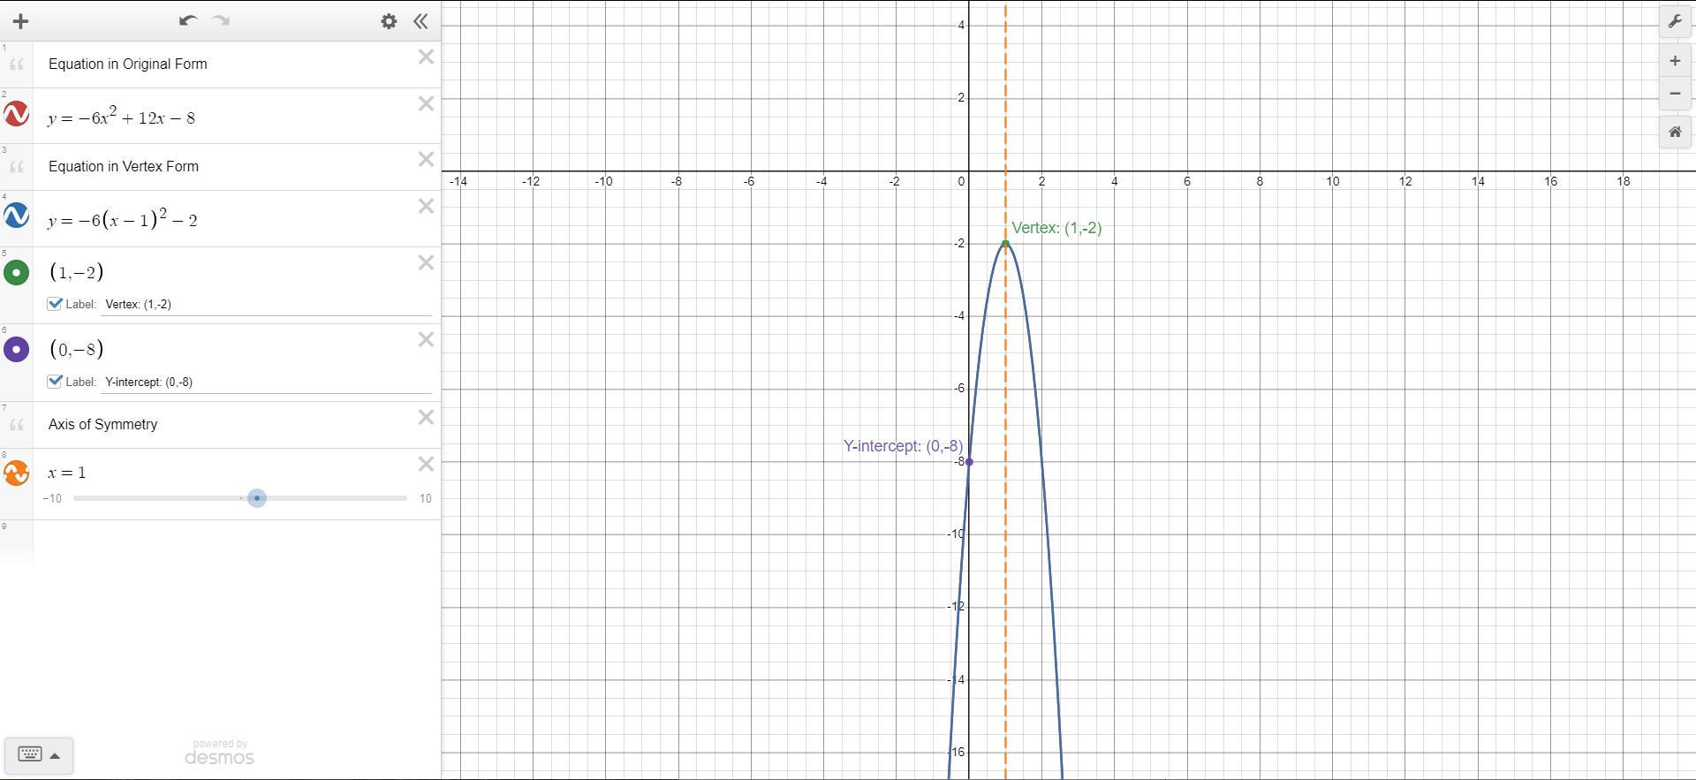Viewport: 1696px width, 780px height.
Task: Click the 'Y-intercept: (0,-8)' graph label
Action: [903, 446]
